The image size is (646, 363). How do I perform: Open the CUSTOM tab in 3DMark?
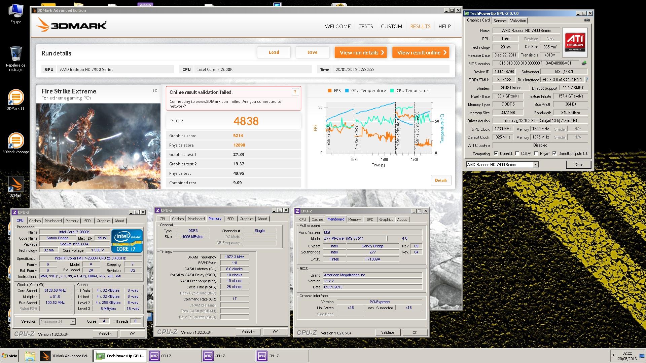point(391,26)
